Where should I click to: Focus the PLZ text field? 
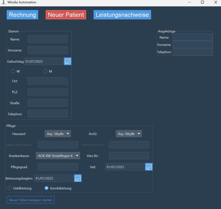click(48, 92)
